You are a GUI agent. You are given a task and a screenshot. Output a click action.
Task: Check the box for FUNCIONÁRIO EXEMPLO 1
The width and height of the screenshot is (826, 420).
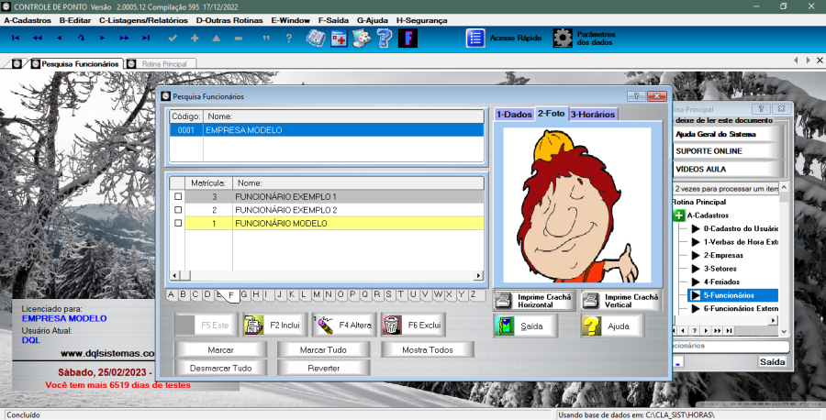point(178,196)
